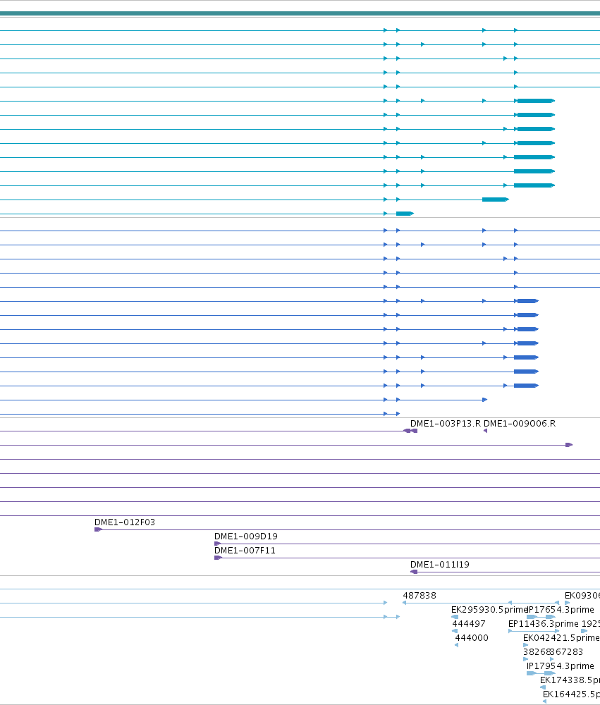Select the IP17654.3prime label

[x=561, y=610]
